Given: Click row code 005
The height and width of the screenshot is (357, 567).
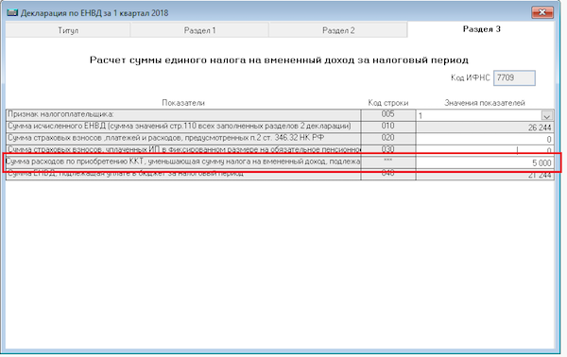Looking at the screenshot, I should 388,114.
